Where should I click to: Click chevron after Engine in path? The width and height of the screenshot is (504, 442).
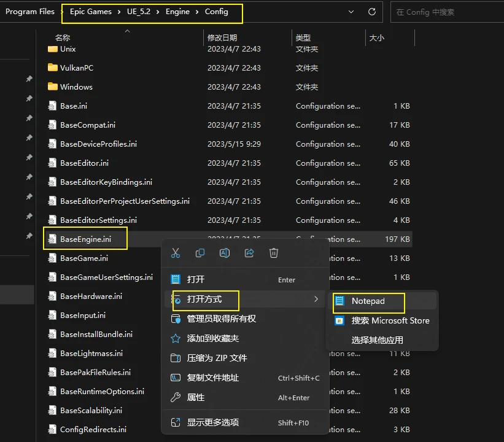[x=197, y=12]
